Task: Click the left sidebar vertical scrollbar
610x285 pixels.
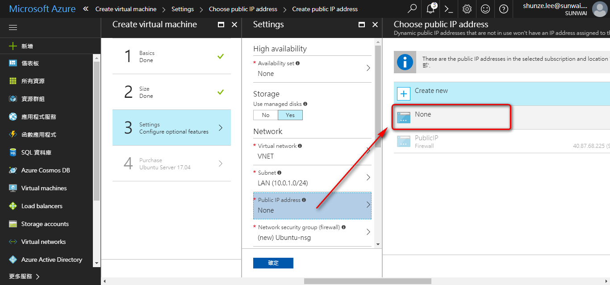Action: click(x=96, y=131)
